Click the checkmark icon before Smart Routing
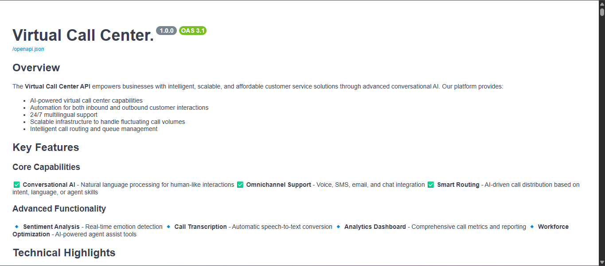 pos(431,185)
